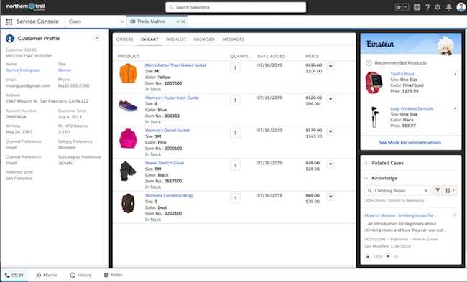467x282 pixels.
Task: Click the TrailFit Blaze watch image
Action: (374, 83)
